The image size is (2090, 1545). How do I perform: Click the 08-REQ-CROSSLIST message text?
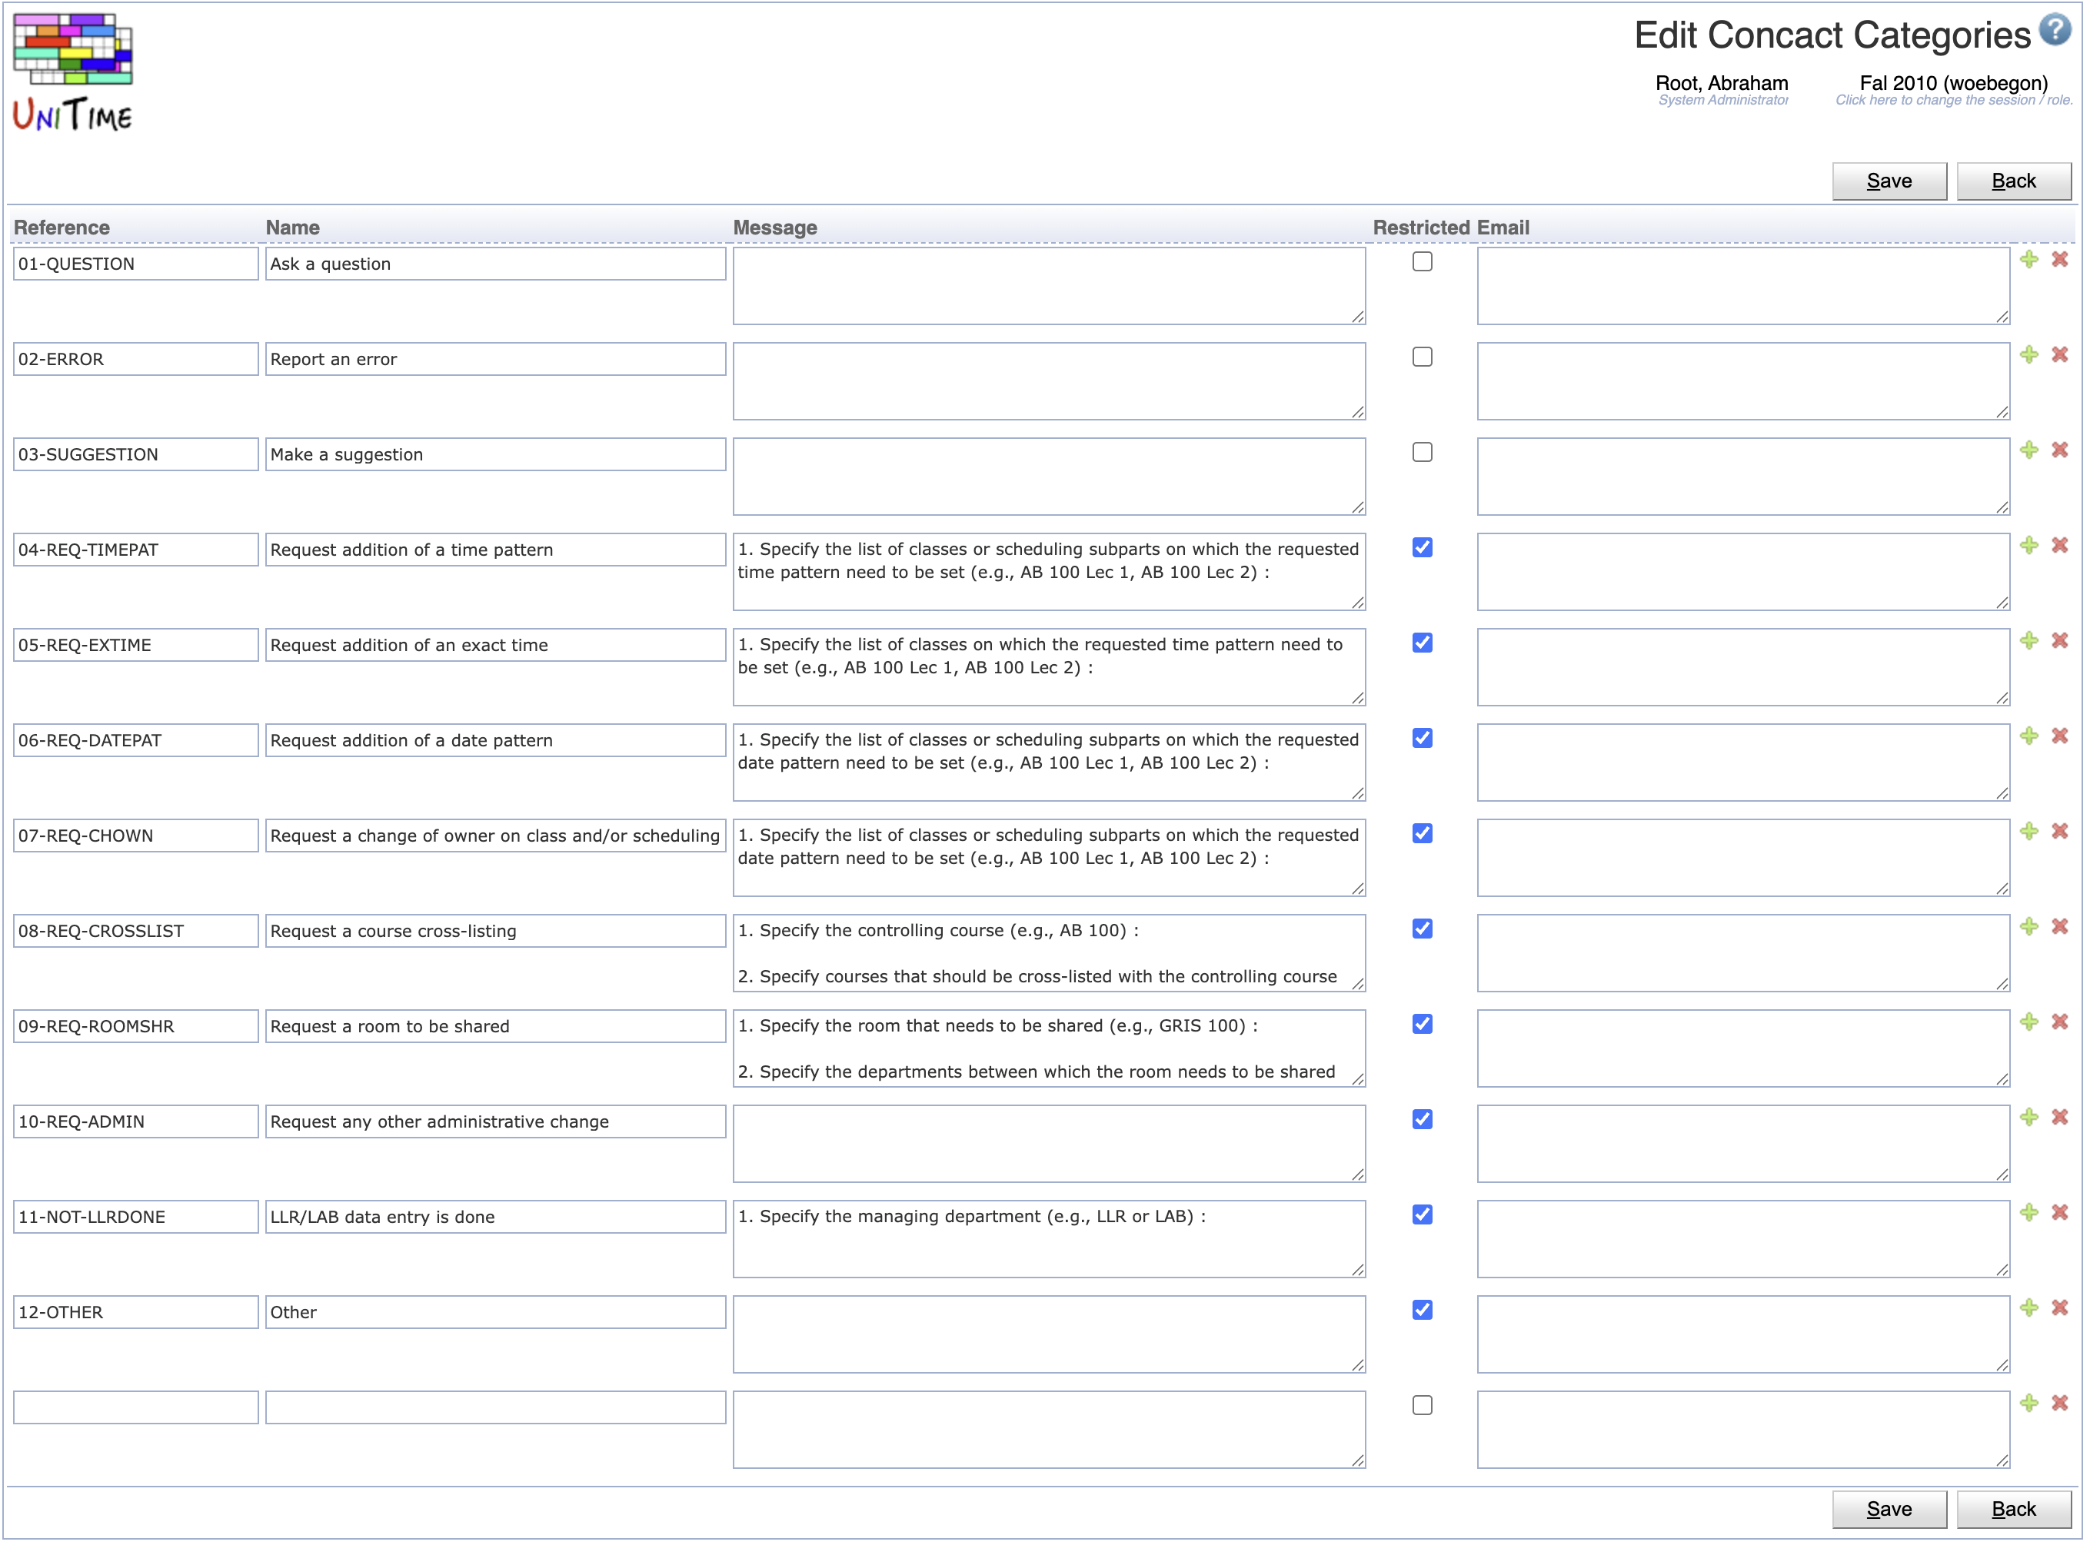pyautogui.click(x=1050, y=954)
